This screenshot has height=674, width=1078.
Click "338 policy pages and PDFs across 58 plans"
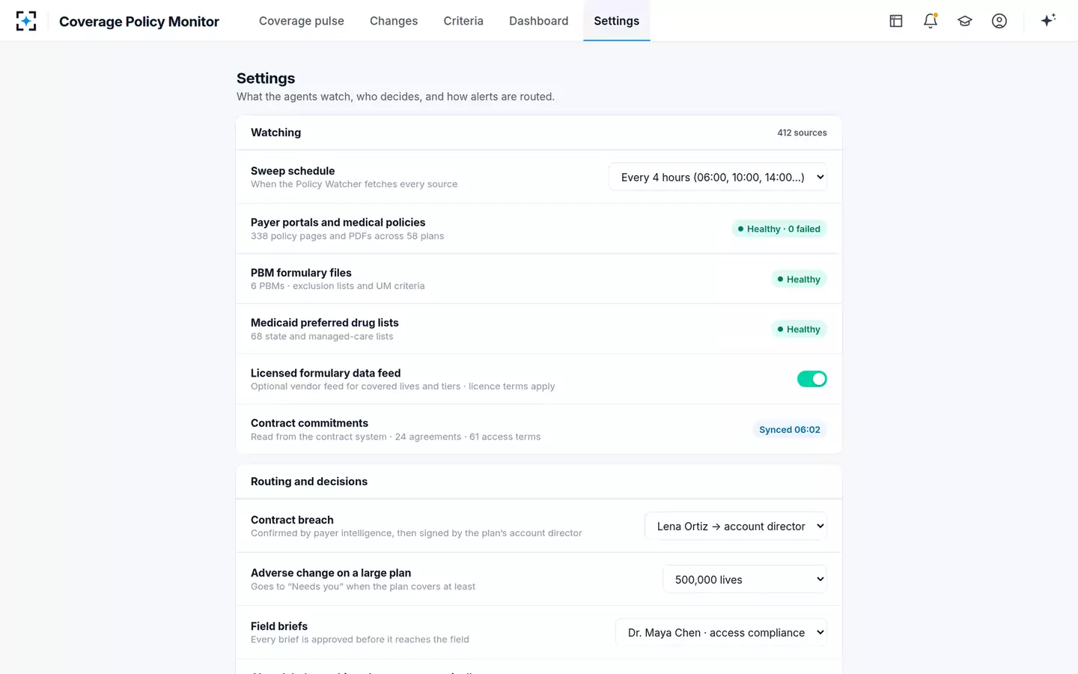[x=347, y=236]
